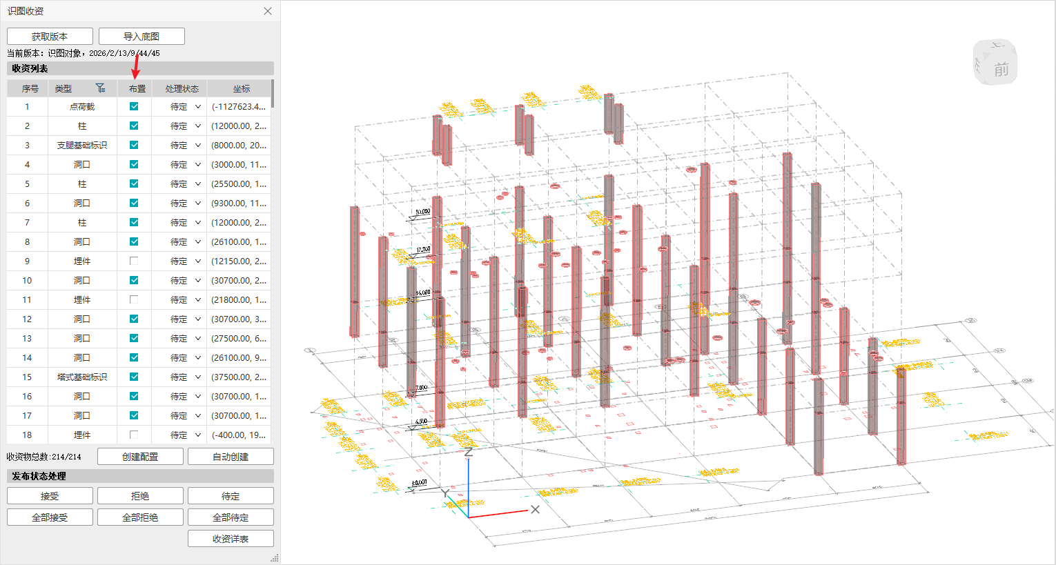Screen dimensions: 1056x565
Task: Uncheck the 布置 checkbox for row 1 点荷载
Action: coord(134,107)
